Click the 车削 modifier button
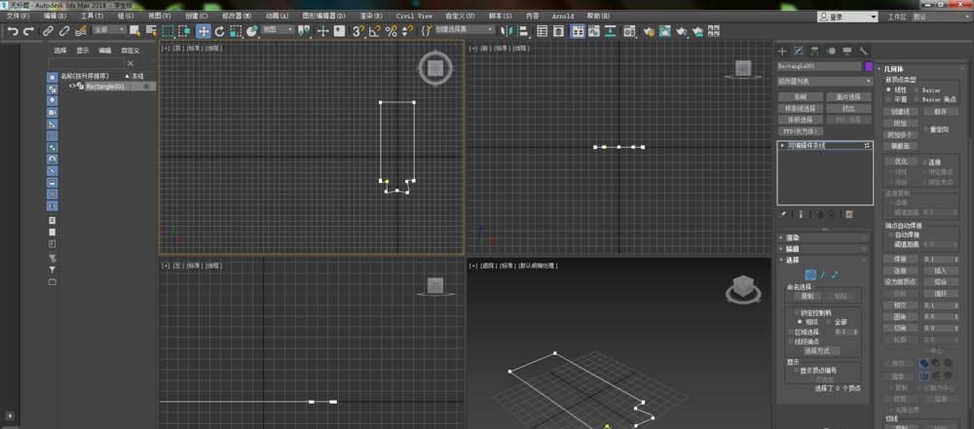The height and width of the screenshot is (429, 974). [800, 97]
